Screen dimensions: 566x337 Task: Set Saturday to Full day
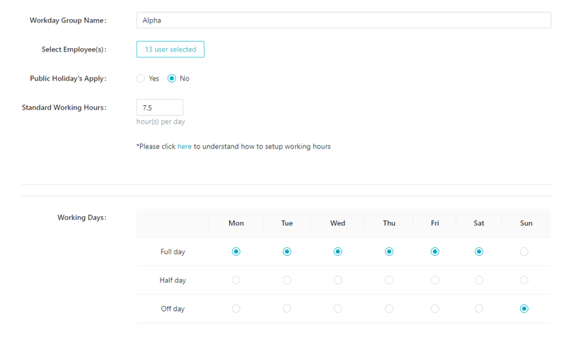pos(479,252)
